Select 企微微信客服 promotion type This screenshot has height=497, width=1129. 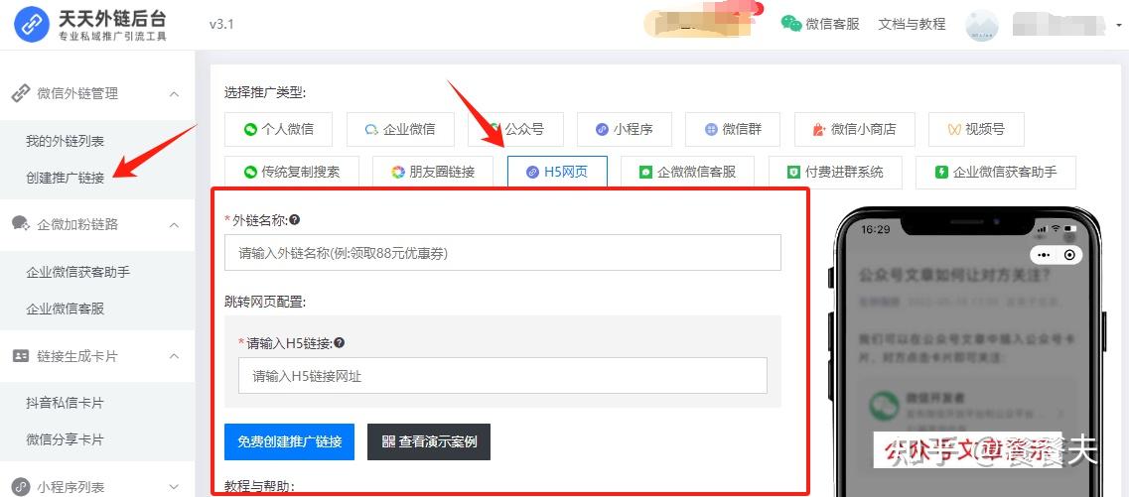(x=687, y=172)
